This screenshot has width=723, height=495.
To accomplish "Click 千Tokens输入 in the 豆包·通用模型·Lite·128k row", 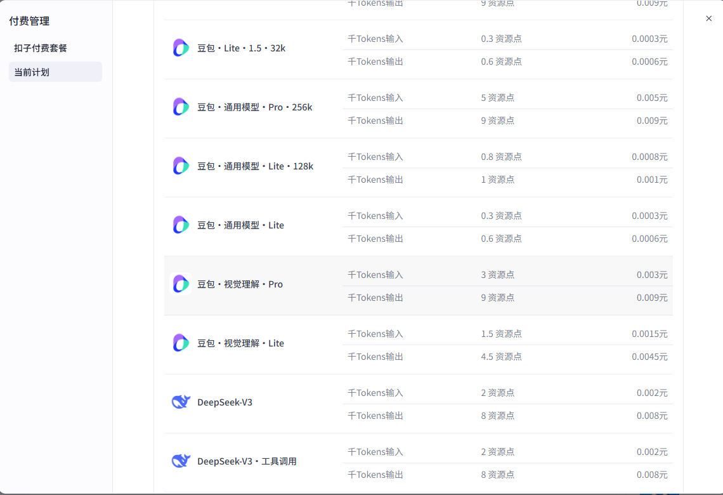I will pyautogui.click(x=375, y=157).
